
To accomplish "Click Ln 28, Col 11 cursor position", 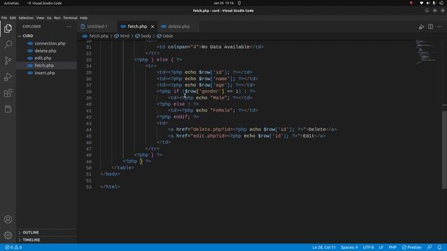I will click(x=324, y=248).
